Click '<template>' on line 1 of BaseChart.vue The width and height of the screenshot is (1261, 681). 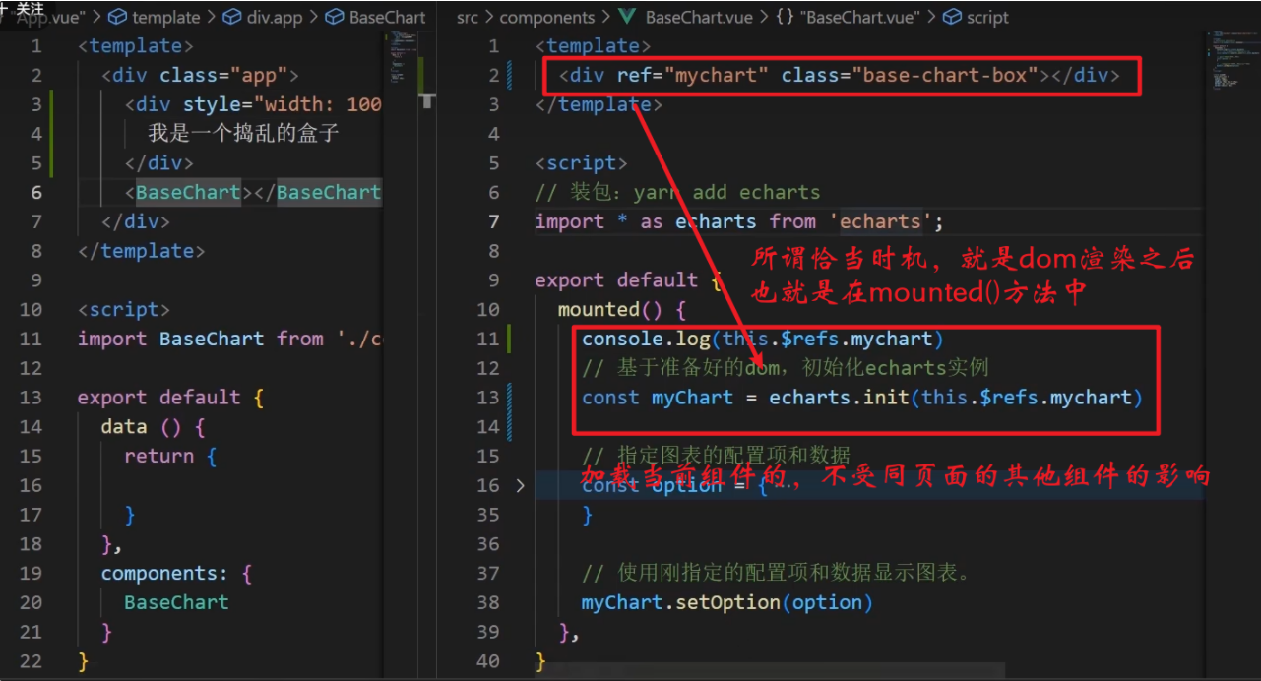coord(593,45)
